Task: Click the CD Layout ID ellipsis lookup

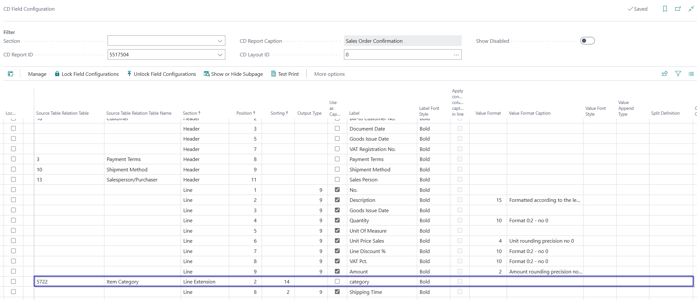Action: [x=456, y=55]
